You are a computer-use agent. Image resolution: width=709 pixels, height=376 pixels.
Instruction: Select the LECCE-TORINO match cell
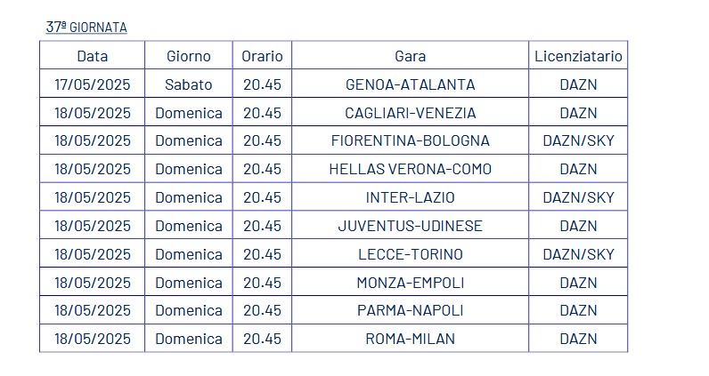[x=410, y=254]
